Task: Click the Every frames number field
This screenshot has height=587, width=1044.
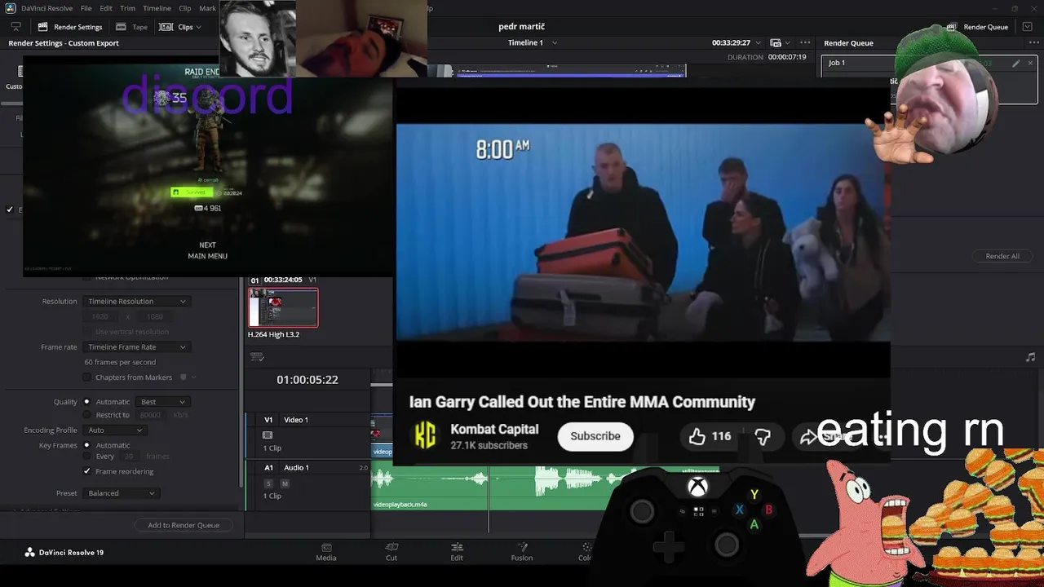Action: [x=130, y=457]
